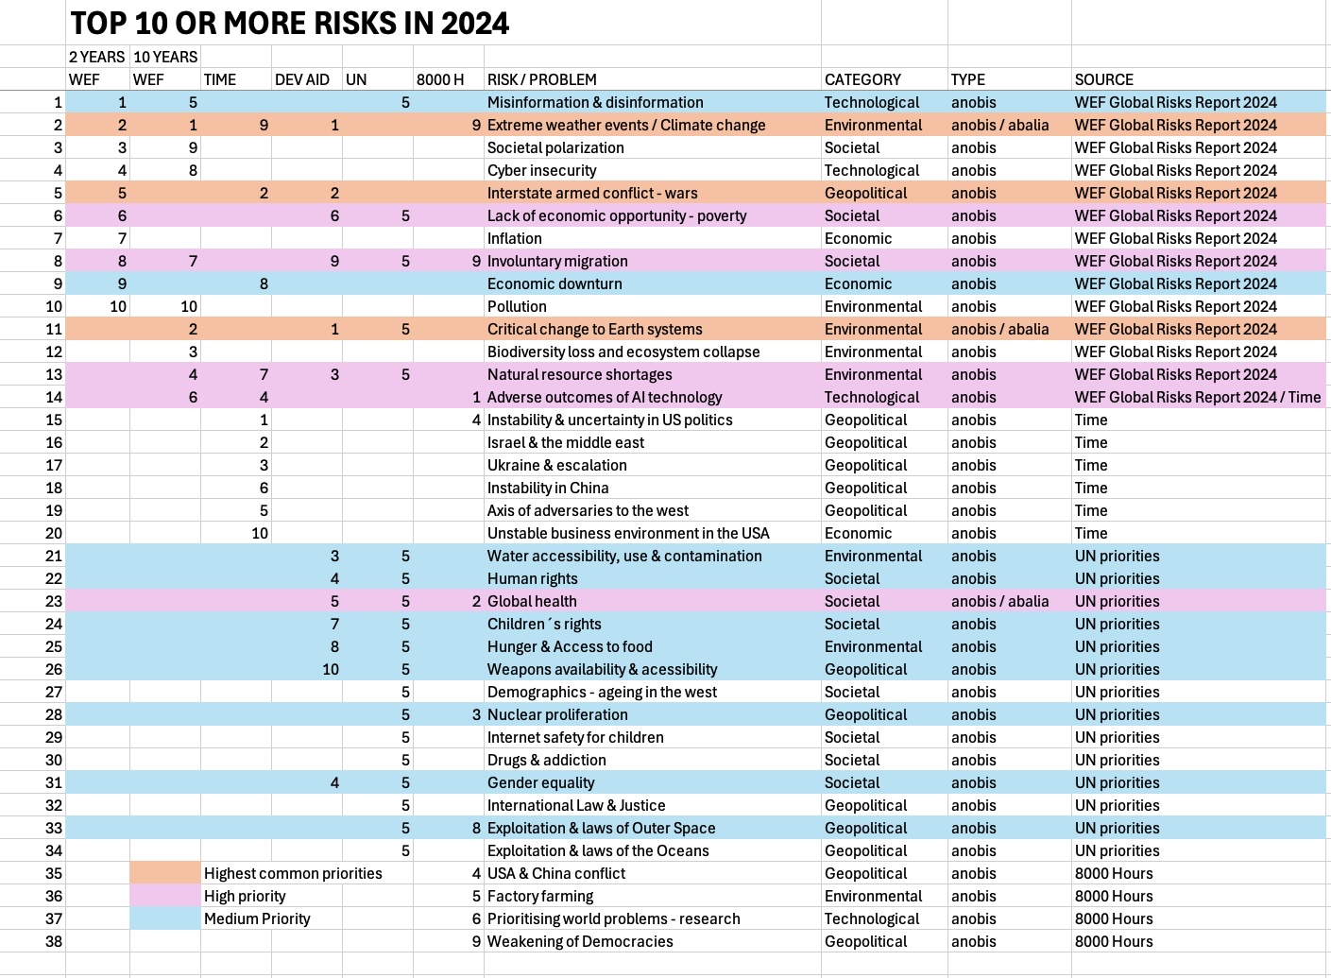Click the 'CATEGORY' header cell
This screenshot has height=978, width=1331.
(862, 79)
